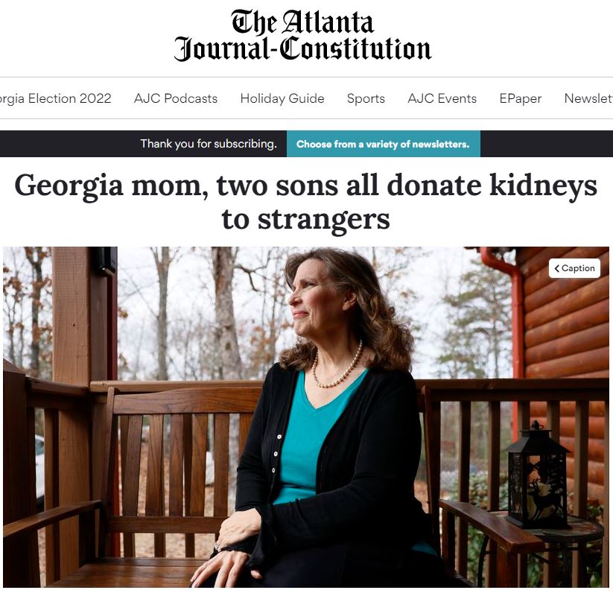The height and width of the screenshot is (593, 613).
Task: Open the Holiday Guide nav item
Action: click(282, 98)
